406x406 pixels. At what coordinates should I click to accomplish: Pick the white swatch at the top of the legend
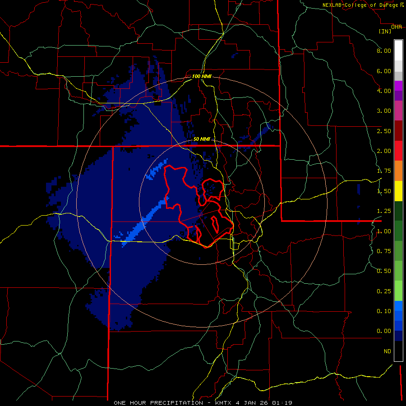[398, 50]
